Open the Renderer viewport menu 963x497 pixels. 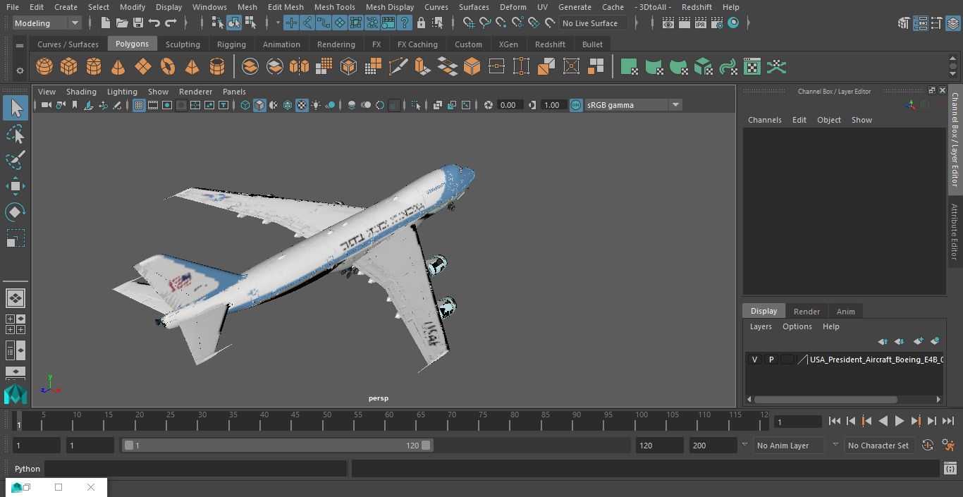pos(195,92)
